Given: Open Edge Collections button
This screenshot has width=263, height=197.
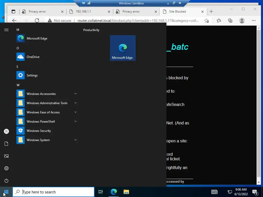Looking at the screenshot, I should (230, 21).
